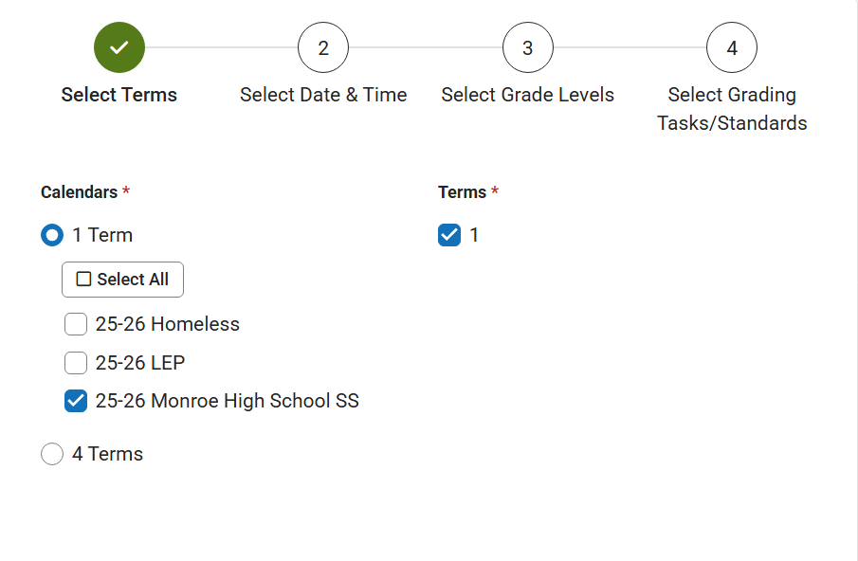
Task: Check the 25-26 Homeless calendar checkbox
Action: pos(75,324)
